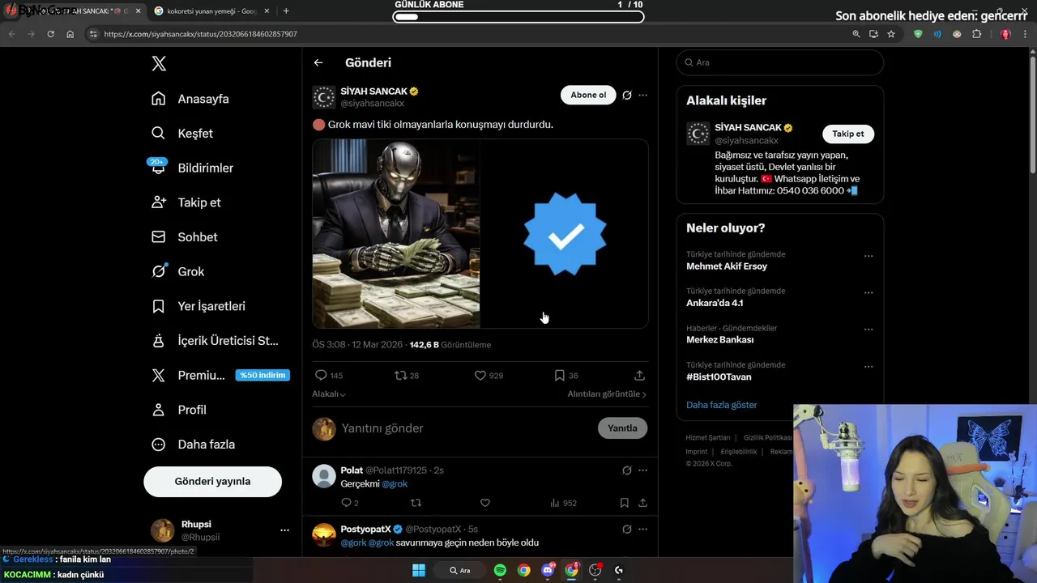Image resolution: width=1037 pixels, height=583 pixels.
Task: Click Daha fazla göster link
Action: (722, 405)
